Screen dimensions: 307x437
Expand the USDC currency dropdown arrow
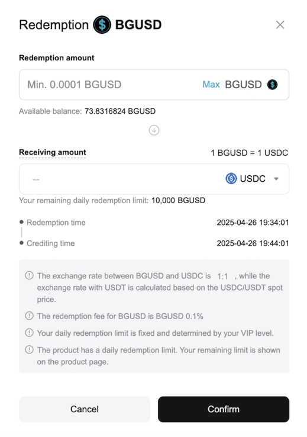[276, 179]
